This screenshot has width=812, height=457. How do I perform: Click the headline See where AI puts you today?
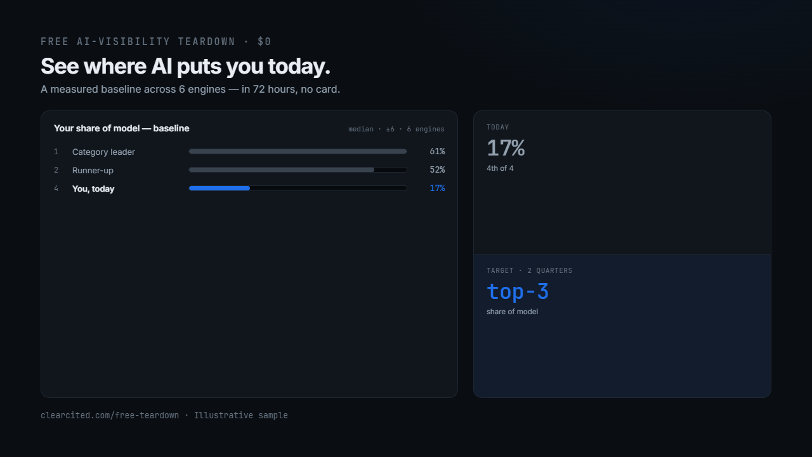point(185,66)
